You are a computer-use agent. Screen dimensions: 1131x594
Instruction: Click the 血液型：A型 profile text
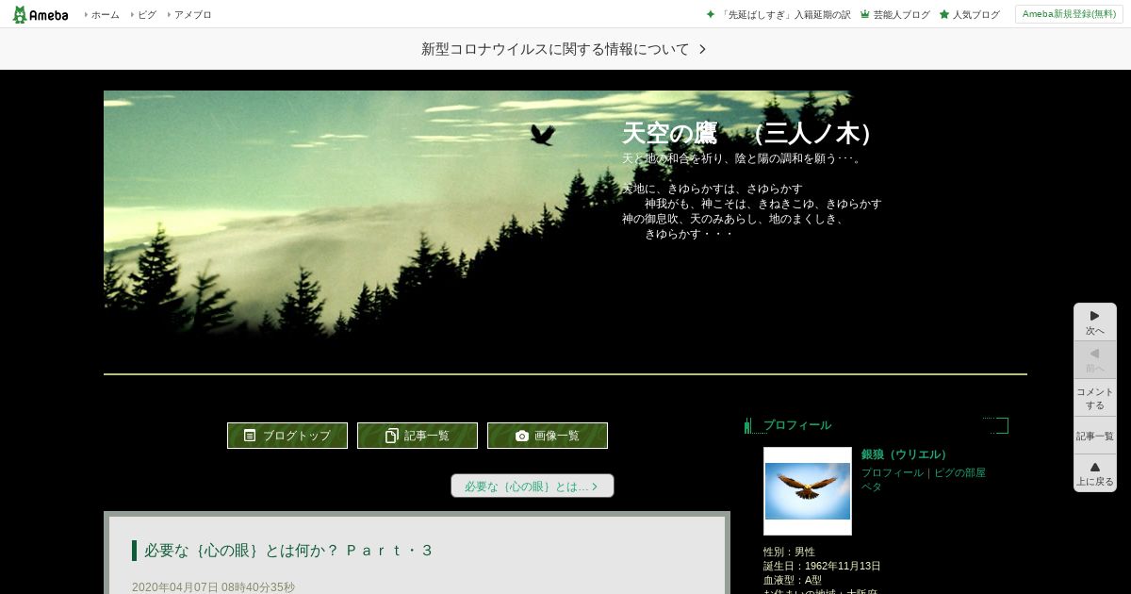(793, 580)
